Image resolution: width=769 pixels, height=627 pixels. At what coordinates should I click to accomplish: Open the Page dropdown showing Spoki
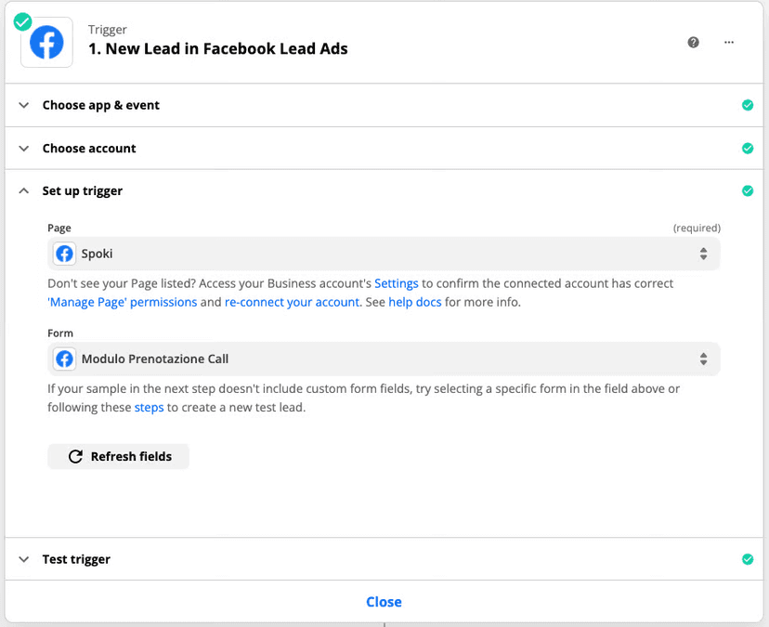point(384,254)
